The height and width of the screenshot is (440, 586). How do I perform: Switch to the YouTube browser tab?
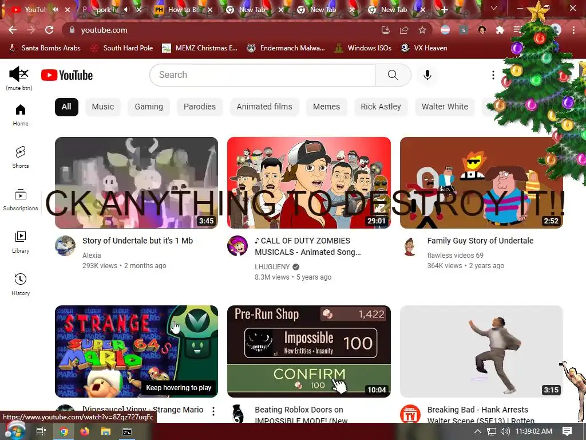pos(35,10)
